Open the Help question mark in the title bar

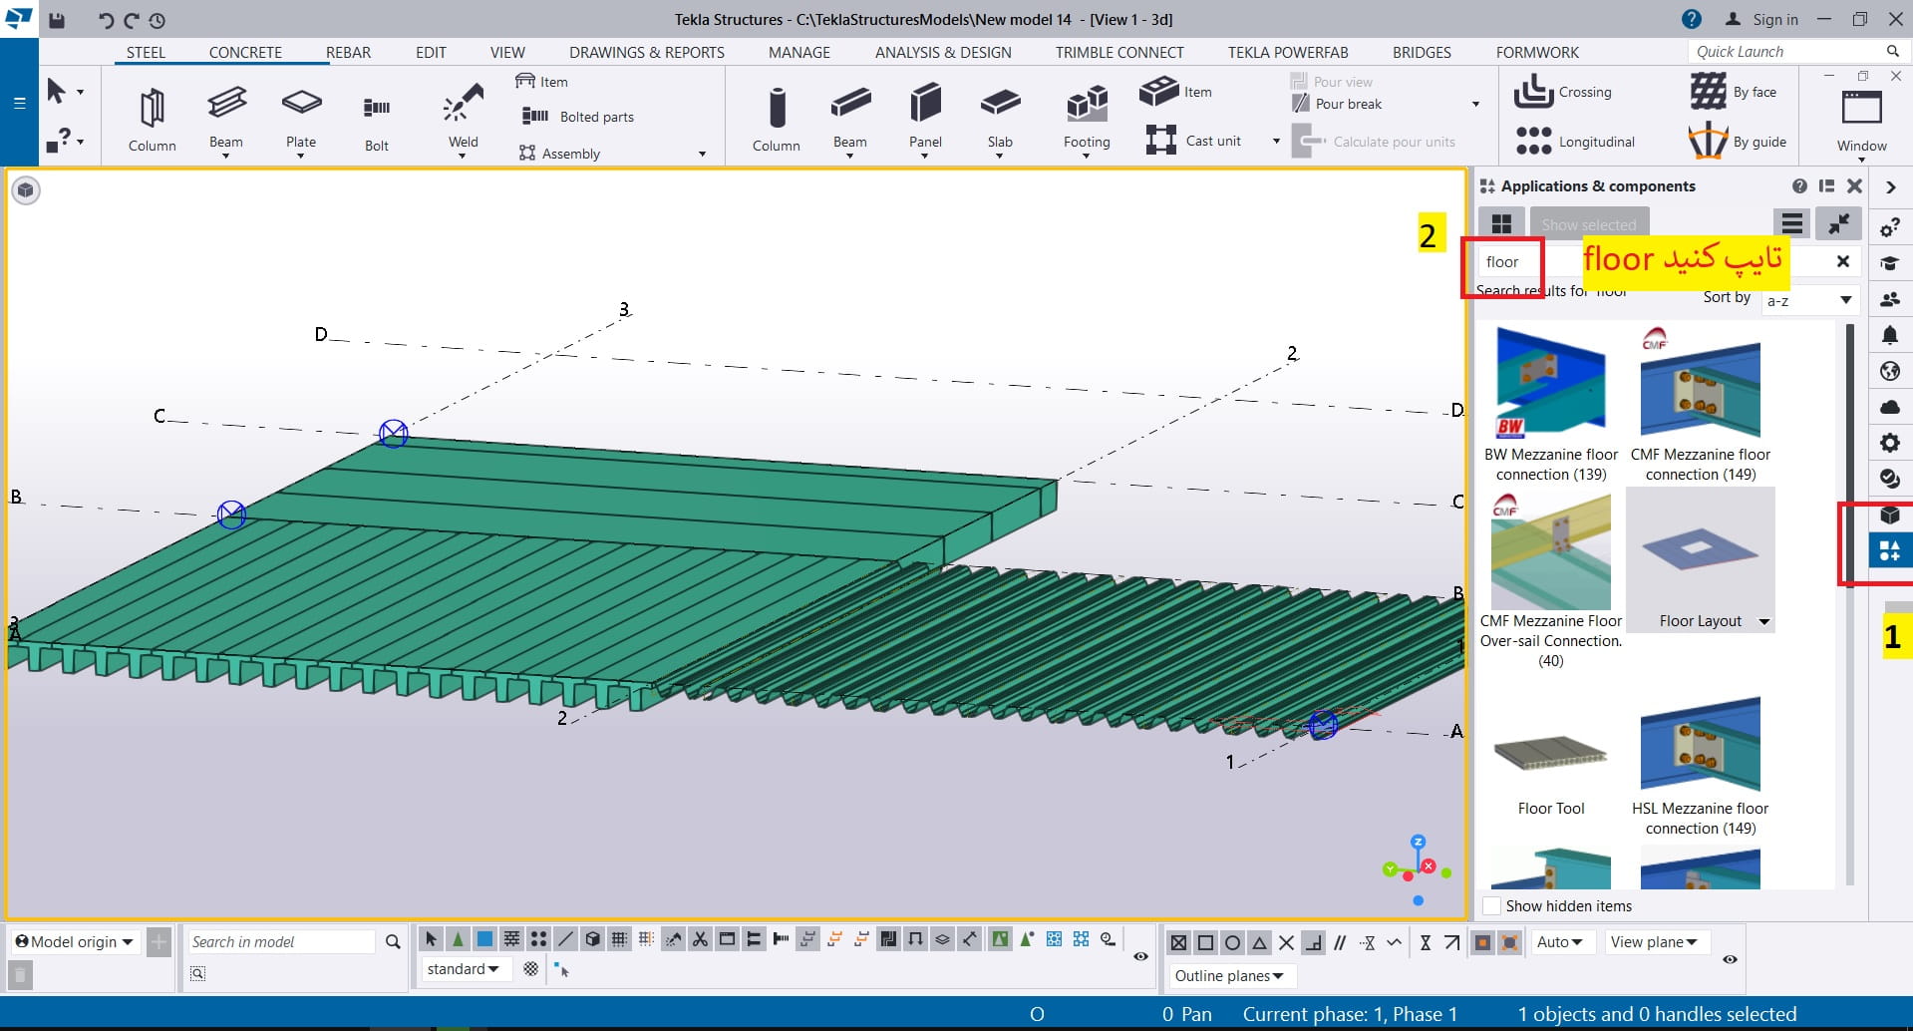[x=1692, y=19]
